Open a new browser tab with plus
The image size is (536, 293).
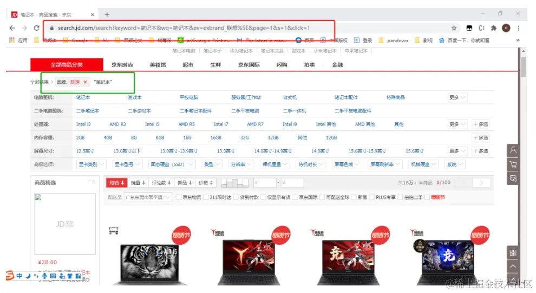pyautogui.click(x=107, y=15)
